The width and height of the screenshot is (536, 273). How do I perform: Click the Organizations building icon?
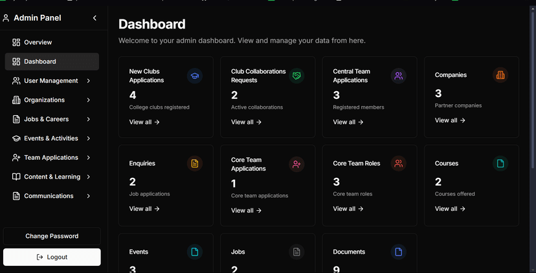(x=16, y=100)
